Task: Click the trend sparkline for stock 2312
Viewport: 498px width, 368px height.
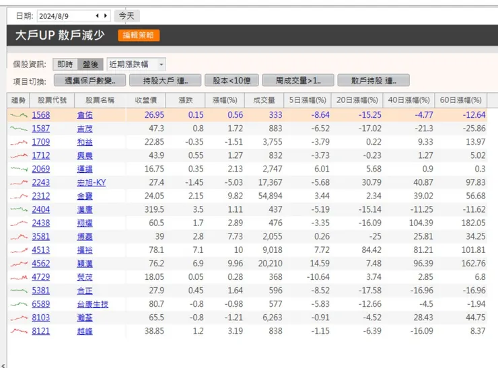Action: [x=19, y=196]
